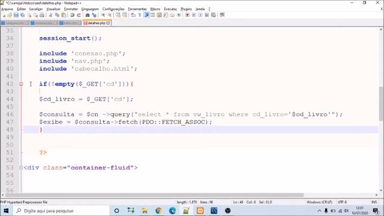This screenshot has width=384, height=216.
Task: Click the INS insert mode indicator
Action: (x=374, y=202)
